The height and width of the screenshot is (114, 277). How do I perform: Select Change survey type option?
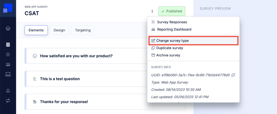click(193, 41)
